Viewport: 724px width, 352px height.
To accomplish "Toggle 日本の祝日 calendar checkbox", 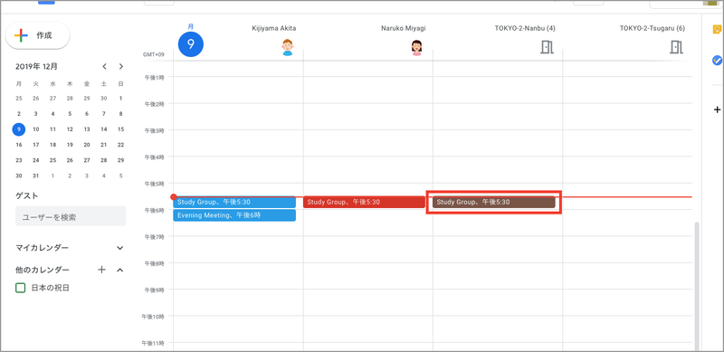I will 20,288.
